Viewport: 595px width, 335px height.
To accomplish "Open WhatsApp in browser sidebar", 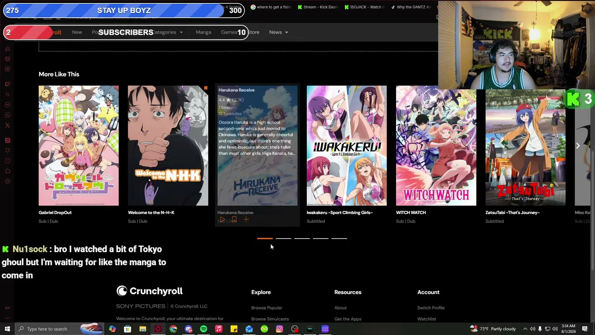I will [7, 115].
